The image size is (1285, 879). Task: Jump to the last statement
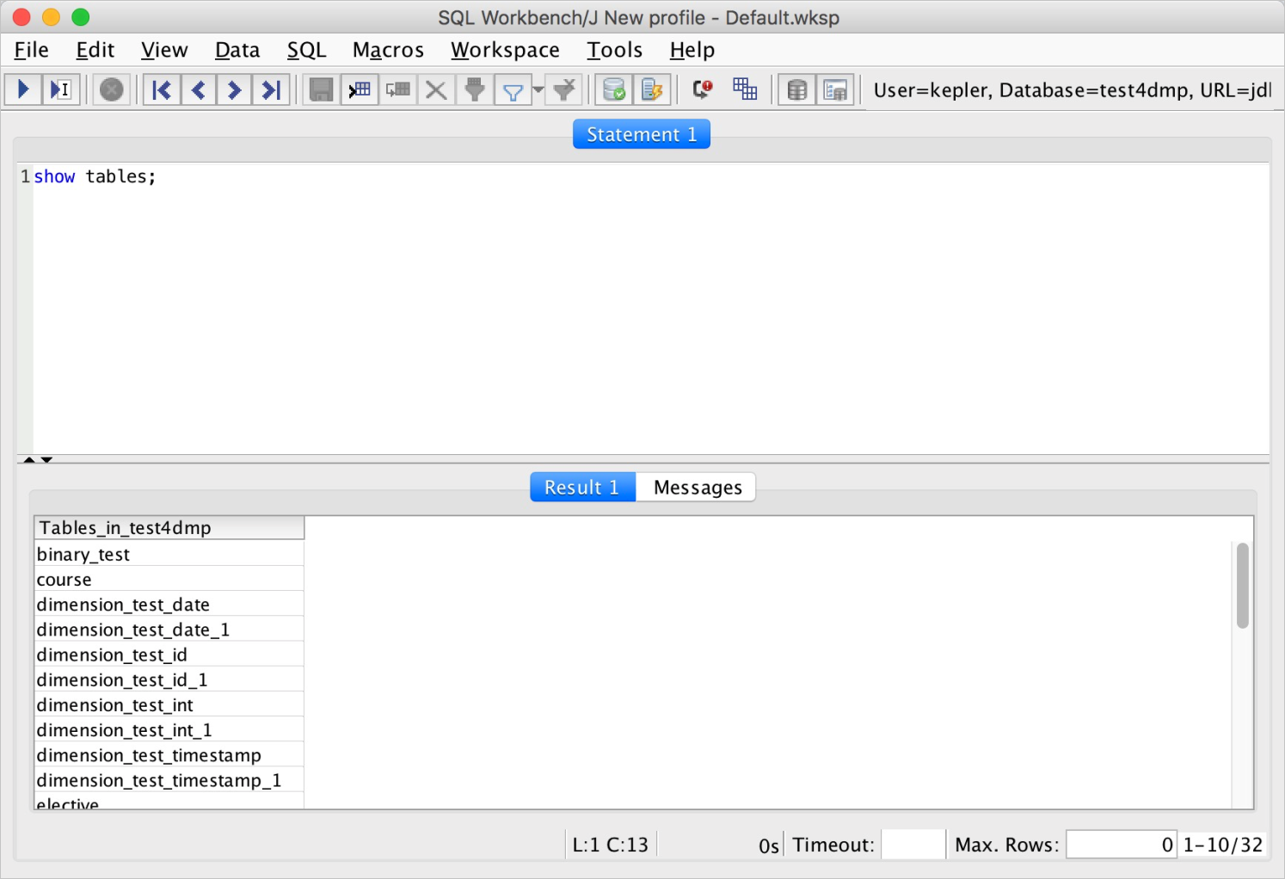(x=271, y=89)
